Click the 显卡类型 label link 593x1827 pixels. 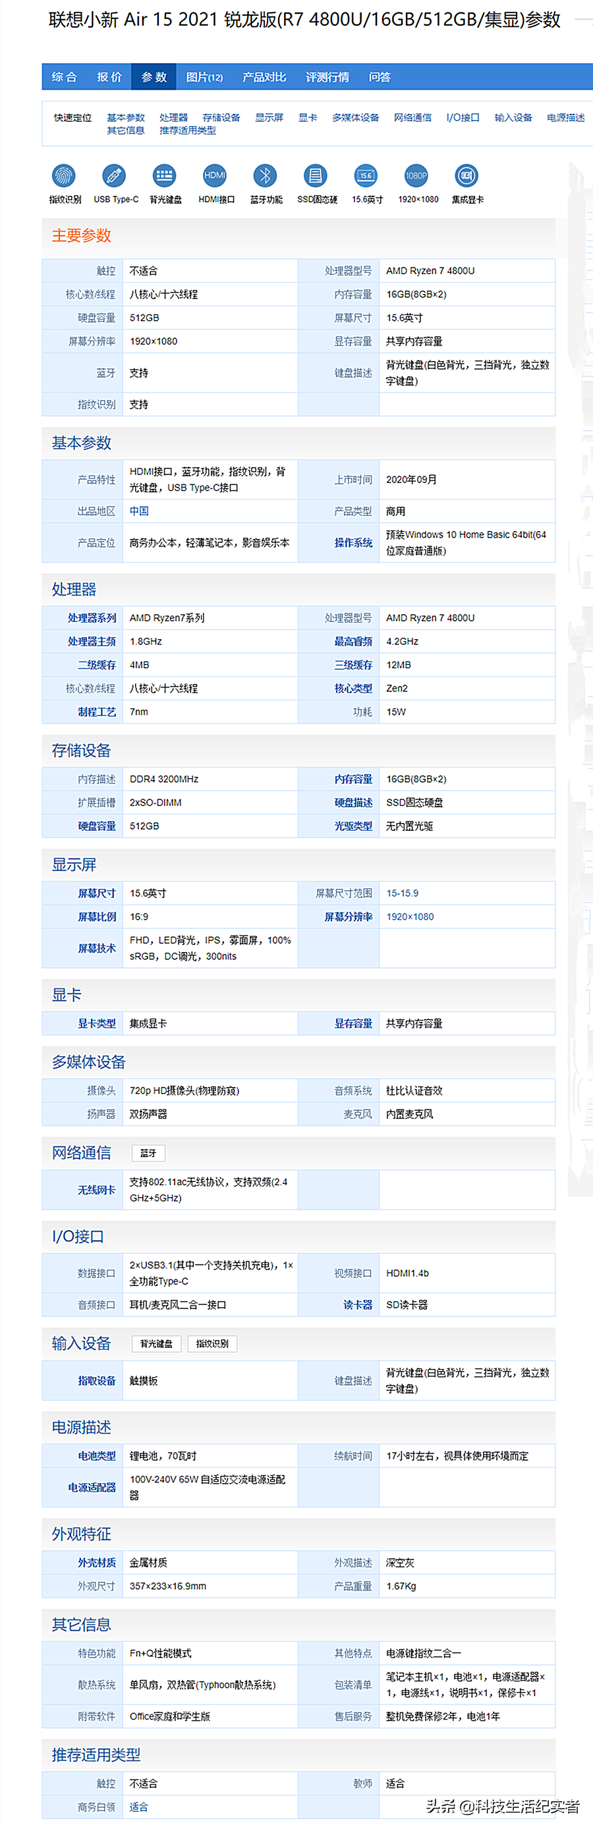tap(96, 1023)
